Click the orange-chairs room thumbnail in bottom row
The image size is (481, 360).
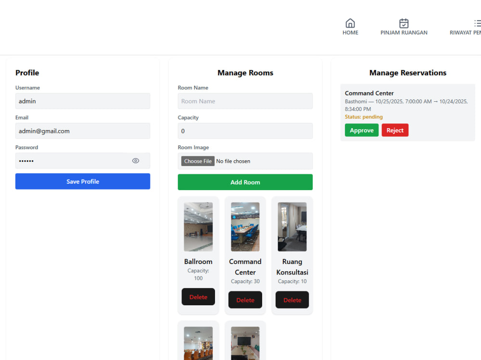click(x=198, y=343)
